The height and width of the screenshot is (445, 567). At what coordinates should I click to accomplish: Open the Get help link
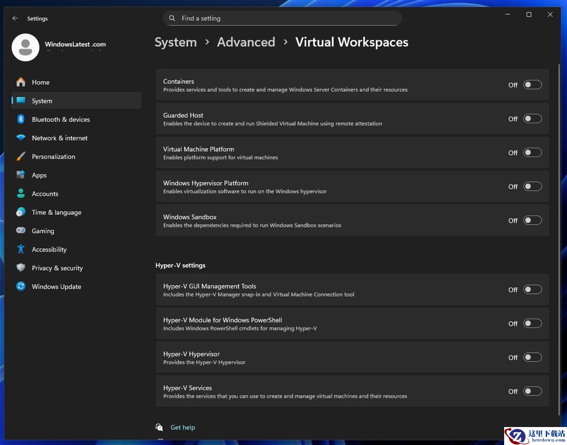click(x=182, y=428)
